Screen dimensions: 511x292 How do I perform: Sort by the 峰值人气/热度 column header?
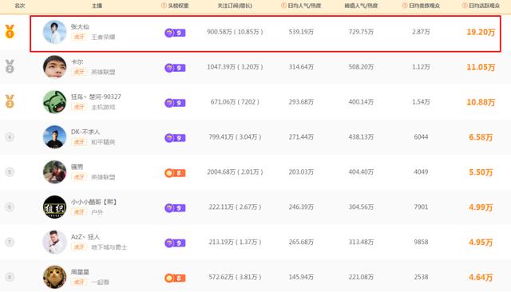[361, 6]
